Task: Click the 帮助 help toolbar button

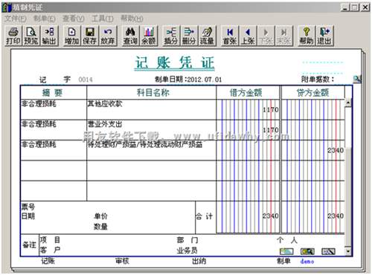Action: coord(307,36)
